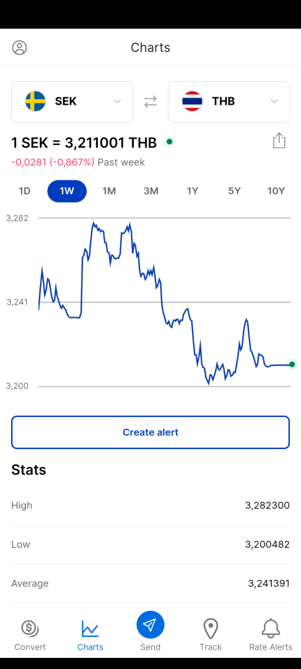301x669 pixels.
Task: Select the 1M time range
Action: point(109,191)
